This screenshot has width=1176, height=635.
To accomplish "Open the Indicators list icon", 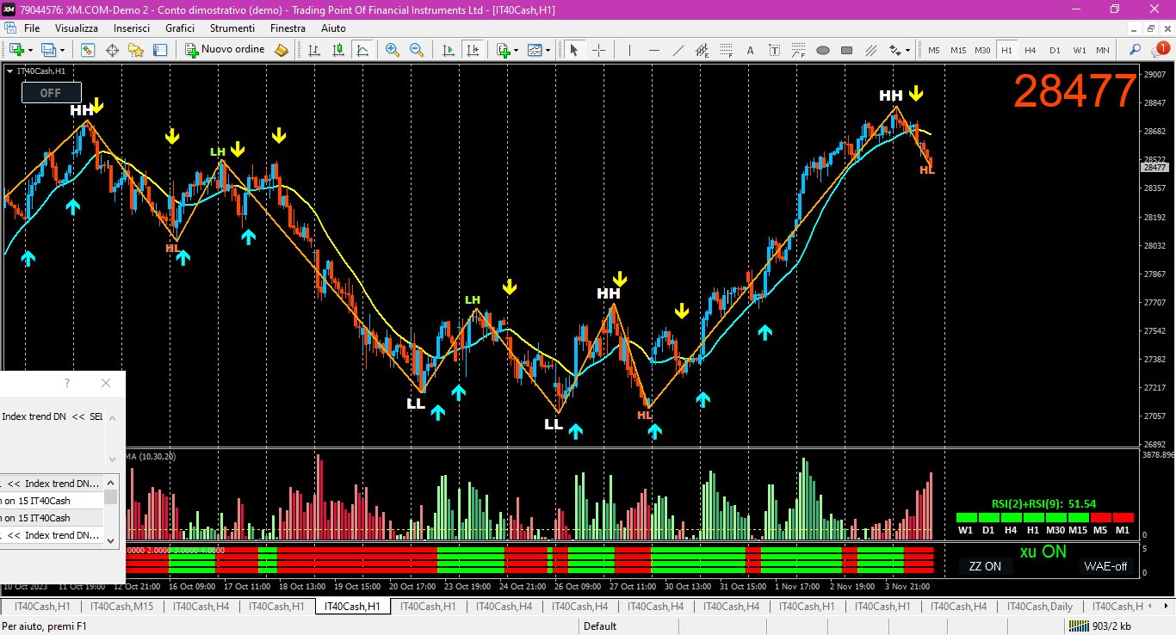I will click(503, 50).
